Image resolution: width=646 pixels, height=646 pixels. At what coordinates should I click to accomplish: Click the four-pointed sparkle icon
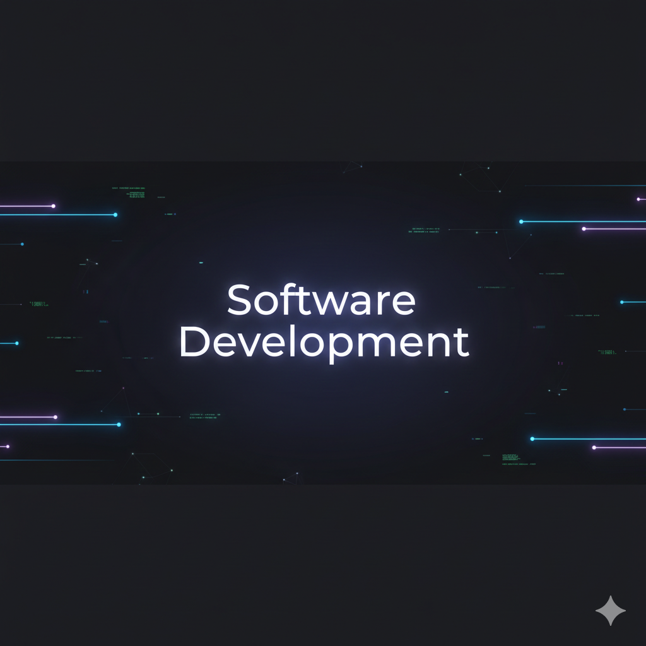[611, 610]
